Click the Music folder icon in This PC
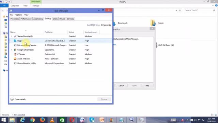The width and height of the screenshot is (218, 123). coord(153,23)
